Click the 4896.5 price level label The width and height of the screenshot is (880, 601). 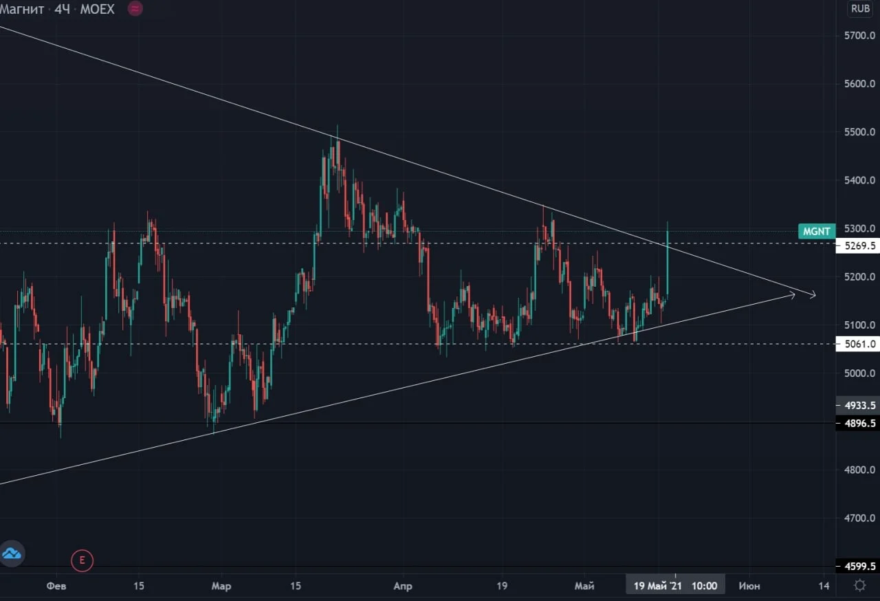(x=858, y=423)
